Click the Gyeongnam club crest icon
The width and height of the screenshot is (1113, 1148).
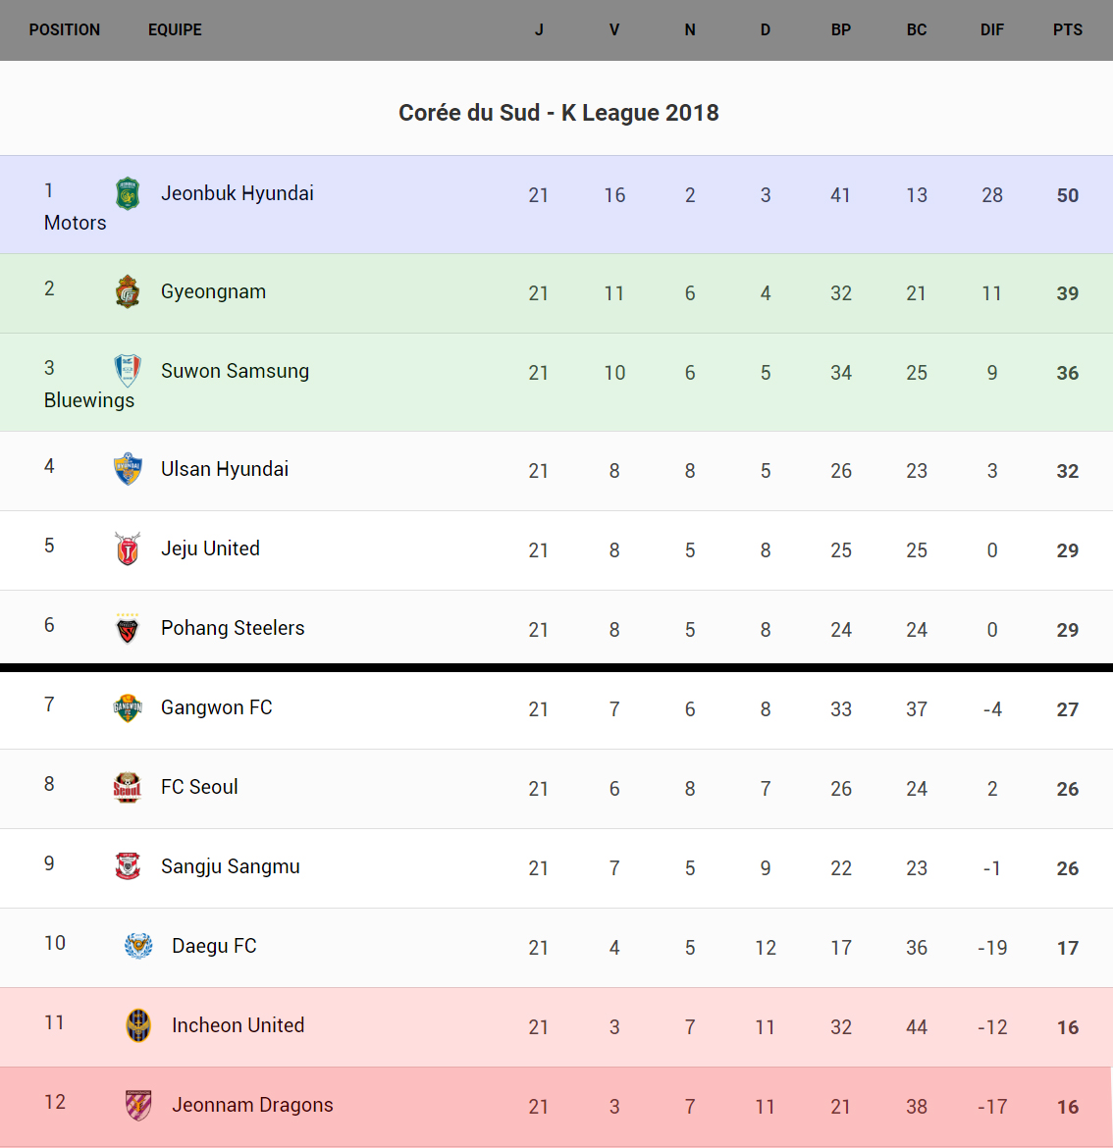(x=128, y=291)
